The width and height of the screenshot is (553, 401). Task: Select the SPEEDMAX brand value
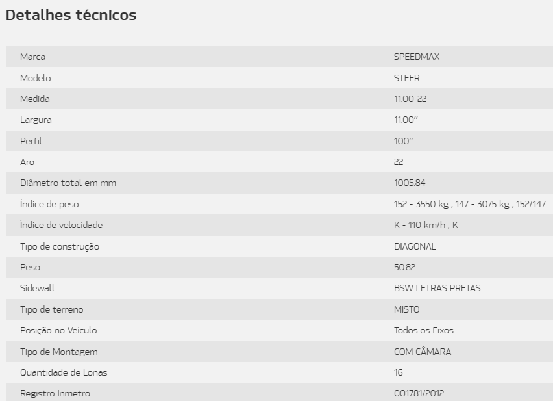click(x=417, y=57)
